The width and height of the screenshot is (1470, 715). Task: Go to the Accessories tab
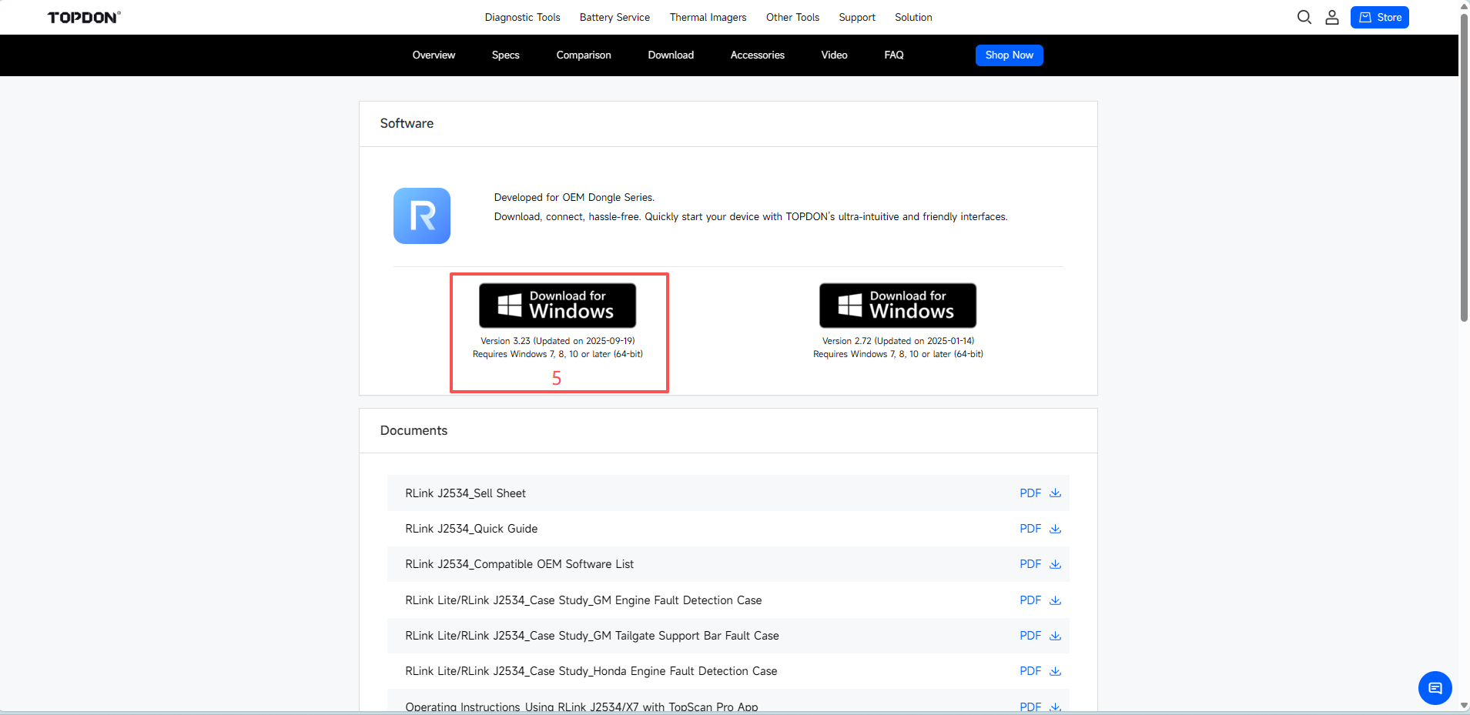coord(757,55)
